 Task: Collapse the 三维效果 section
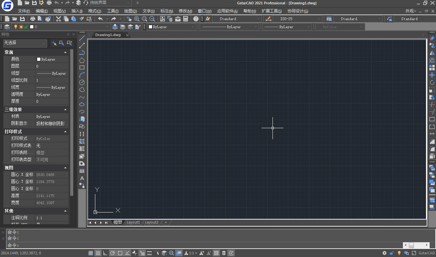(66, 109)
